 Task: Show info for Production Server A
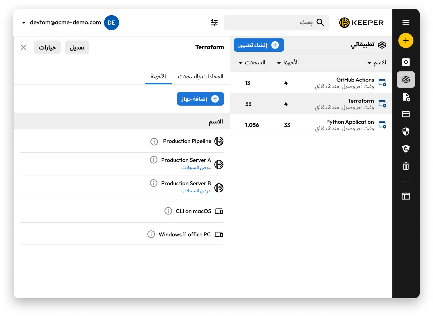point(154,160)
